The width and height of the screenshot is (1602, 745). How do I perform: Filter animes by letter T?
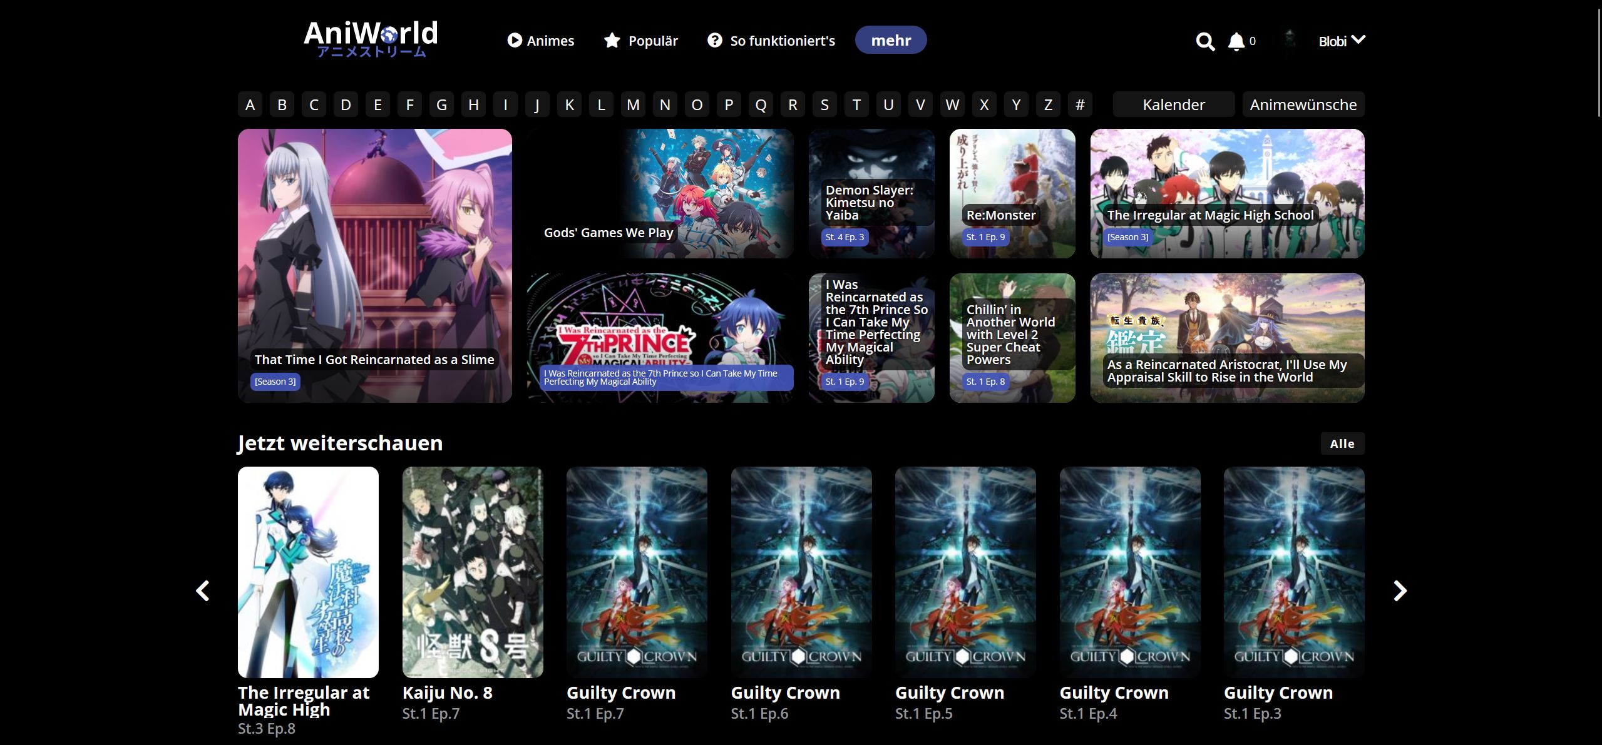click(856, 104)
